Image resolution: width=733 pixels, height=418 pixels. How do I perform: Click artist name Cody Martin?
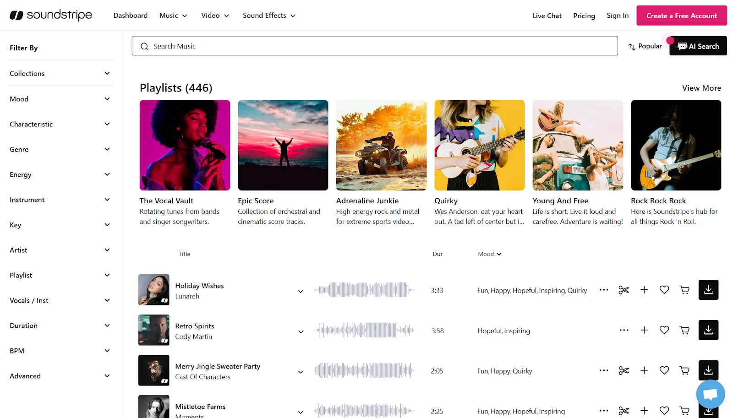coord(193,337)
